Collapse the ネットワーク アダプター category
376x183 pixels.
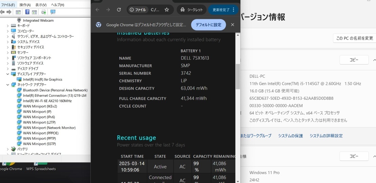coord(8,85)
